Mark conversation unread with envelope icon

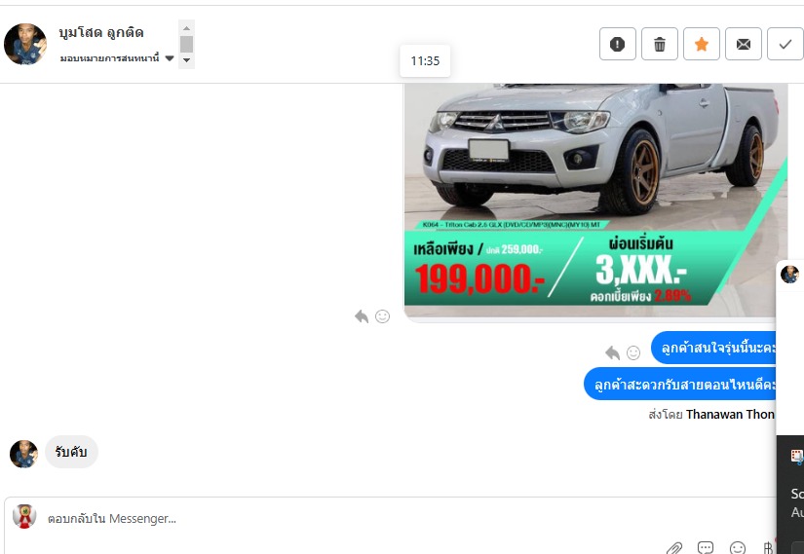(x=744, y=44)
